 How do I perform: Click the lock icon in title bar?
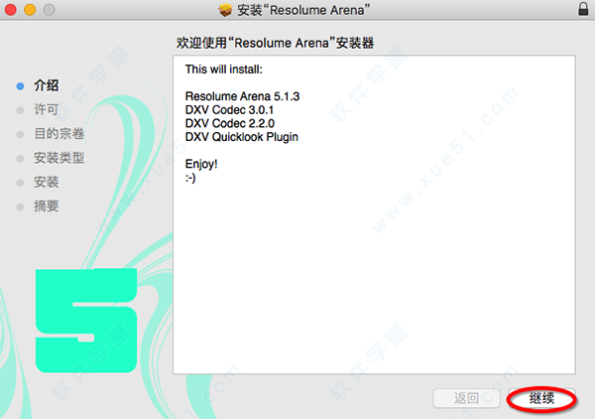583,9
